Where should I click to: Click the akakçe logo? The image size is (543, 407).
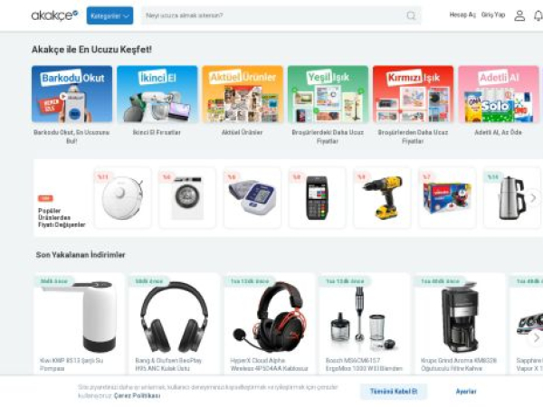point(54,15)
